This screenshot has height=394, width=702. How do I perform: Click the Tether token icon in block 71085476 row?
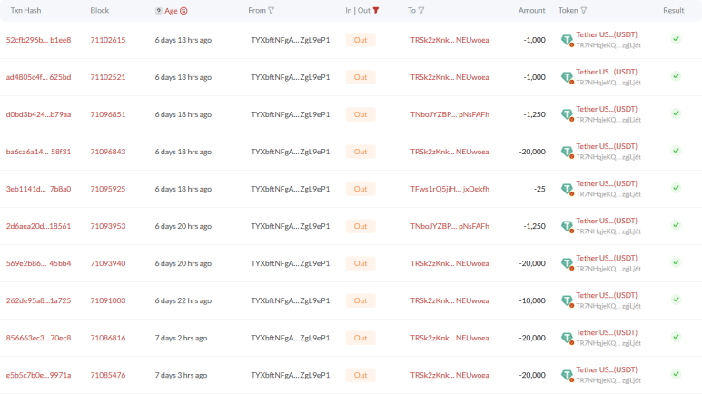tap(568, 376)
